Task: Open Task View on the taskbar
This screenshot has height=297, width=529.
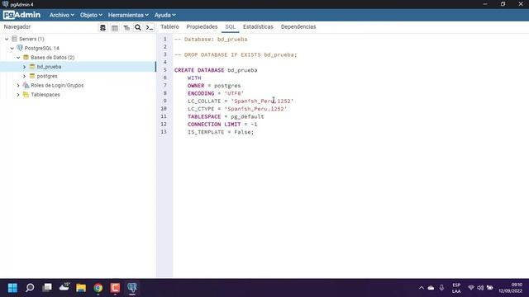Action: click(x=47, y=288)
